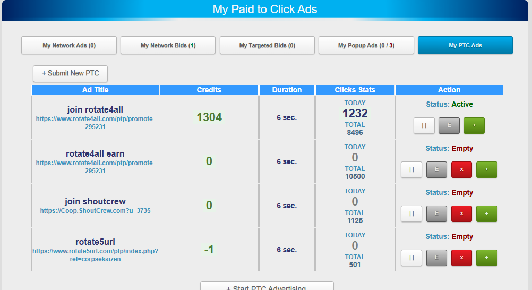Screen dimensions: 532x290
Task: Click the My Paid to Click Ads heading
Action: click(265, 9)
